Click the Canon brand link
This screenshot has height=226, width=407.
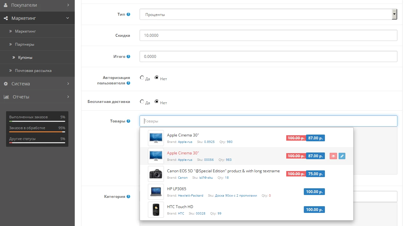(x=183, y=178)
